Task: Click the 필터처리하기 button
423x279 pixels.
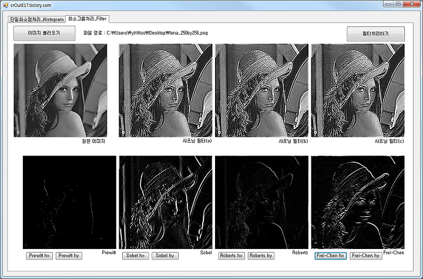Action: click(375, 33)
